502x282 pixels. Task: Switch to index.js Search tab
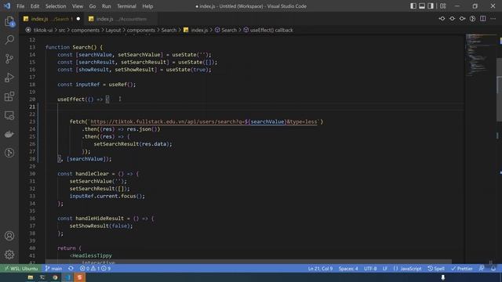51,19
